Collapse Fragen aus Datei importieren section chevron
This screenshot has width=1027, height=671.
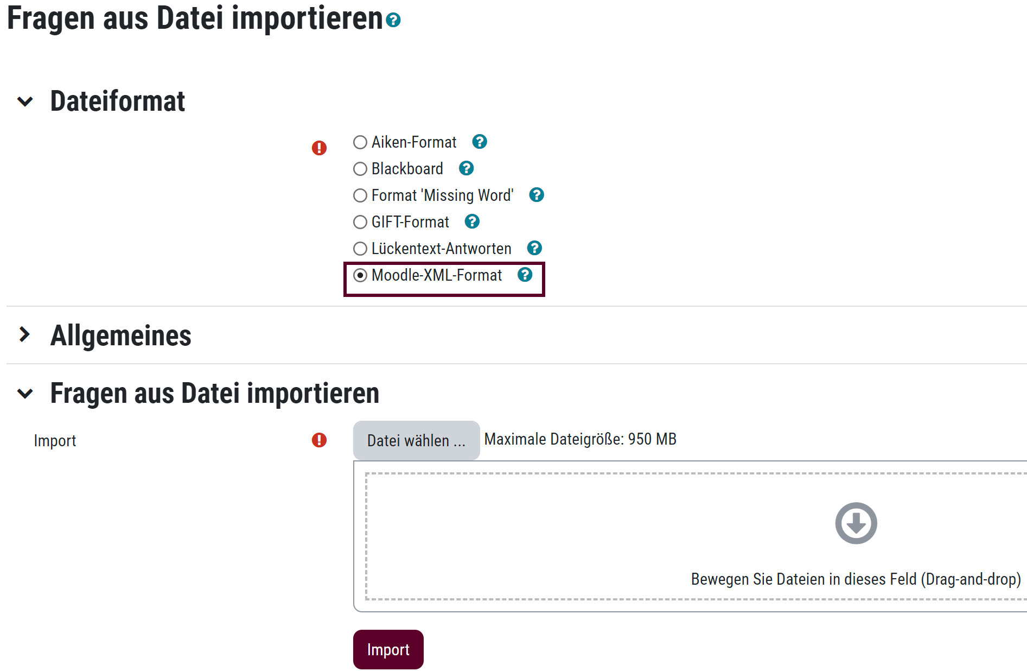(x=25, y=393)
